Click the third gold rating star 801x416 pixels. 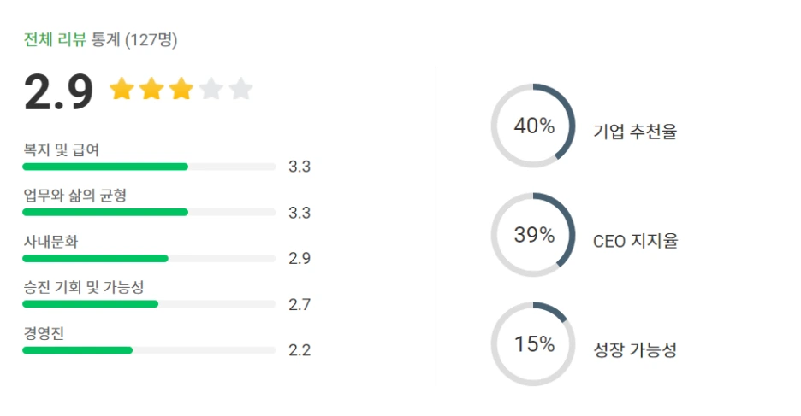click(x=181, y=89)
